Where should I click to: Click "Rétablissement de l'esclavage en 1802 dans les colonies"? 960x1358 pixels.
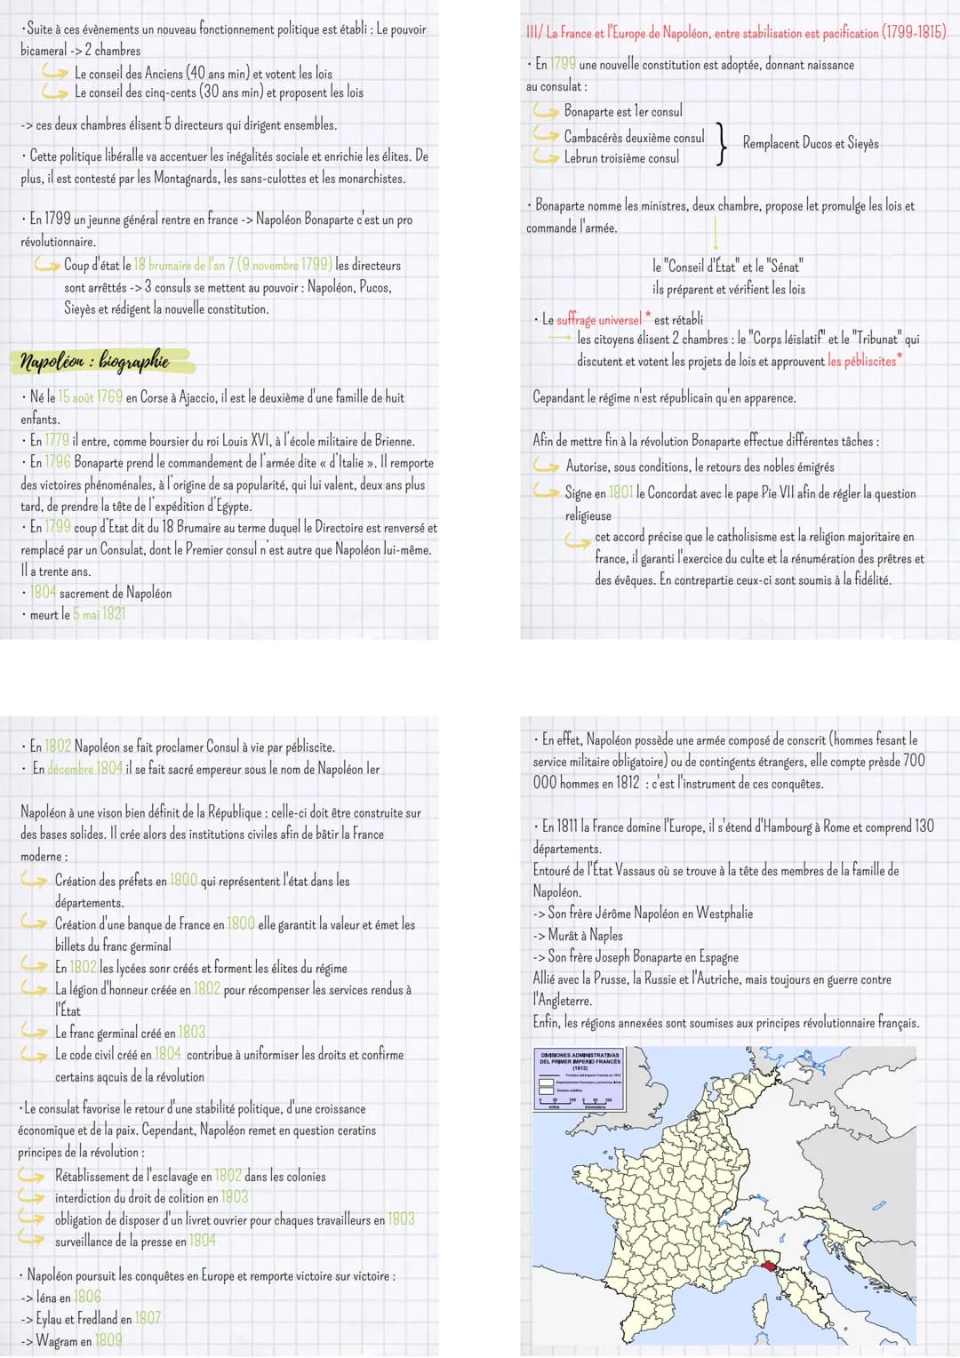(x=190, y=1176)
